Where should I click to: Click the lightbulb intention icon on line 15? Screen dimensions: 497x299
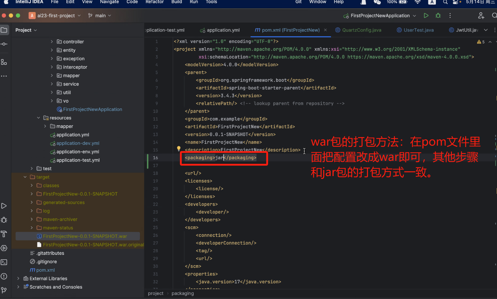[179, 149]
